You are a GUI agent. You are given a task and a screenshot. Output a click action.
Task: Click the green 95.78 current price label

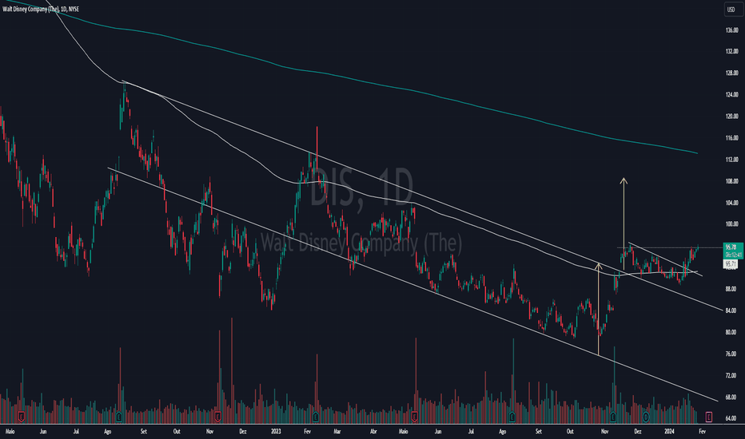point(731,247)
